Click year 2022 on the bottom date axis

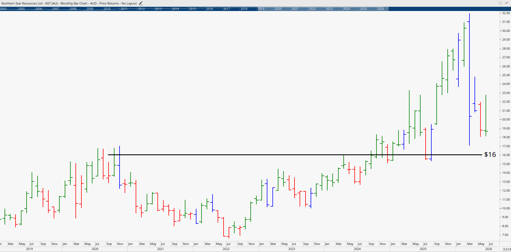coord(226,249)
